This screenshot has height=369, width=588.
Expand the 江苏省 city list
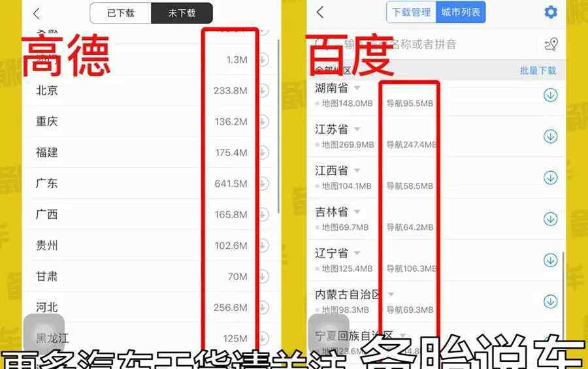click(357, 129)
